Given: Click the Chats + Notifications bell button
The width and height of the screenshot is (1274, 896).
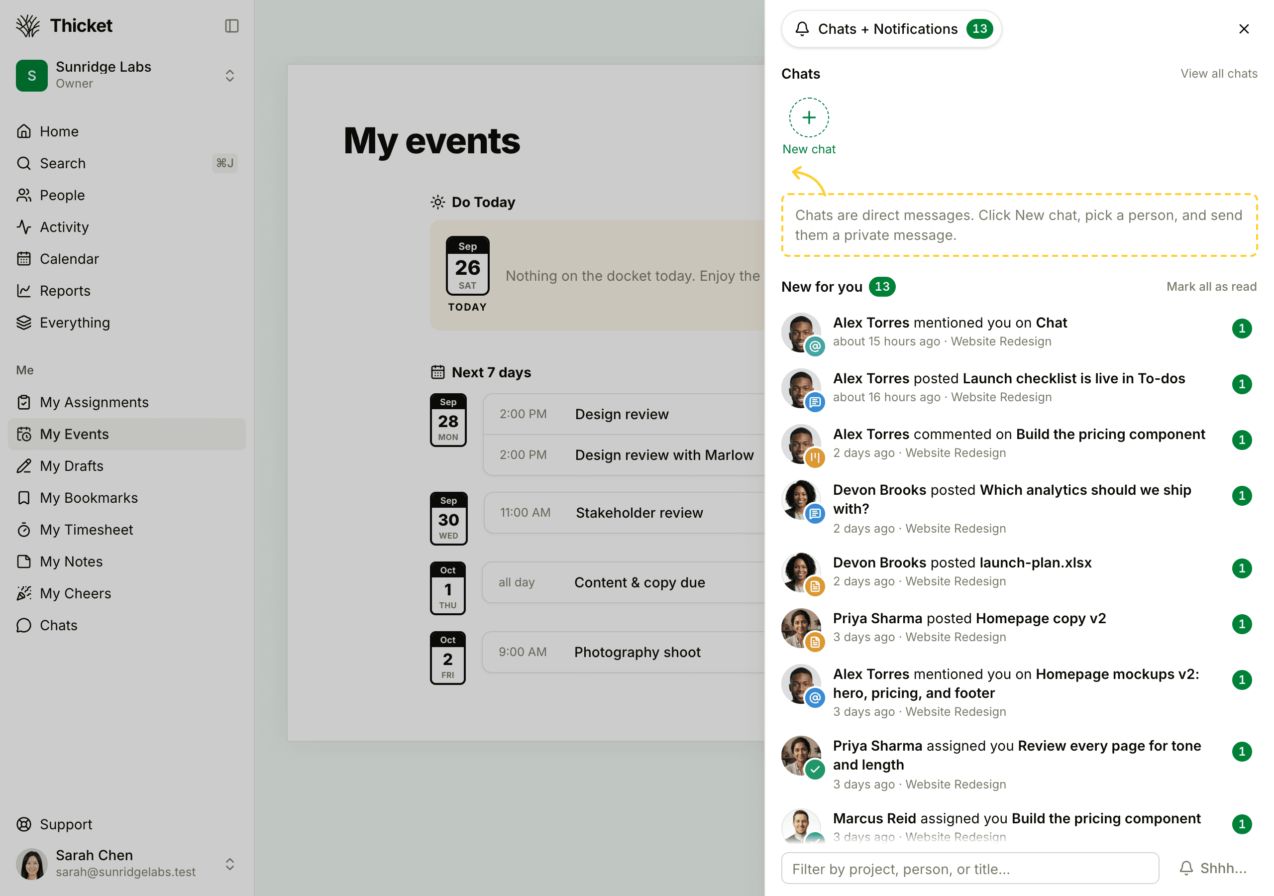Looking at the screenshot, I should (891, 29).
